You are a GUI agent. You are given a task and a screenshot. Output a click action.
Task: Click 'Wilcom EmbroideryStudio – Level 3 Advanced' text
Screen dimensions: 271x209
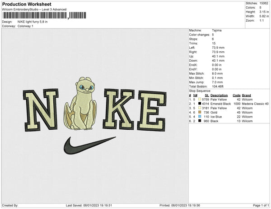tap(34, 9)
